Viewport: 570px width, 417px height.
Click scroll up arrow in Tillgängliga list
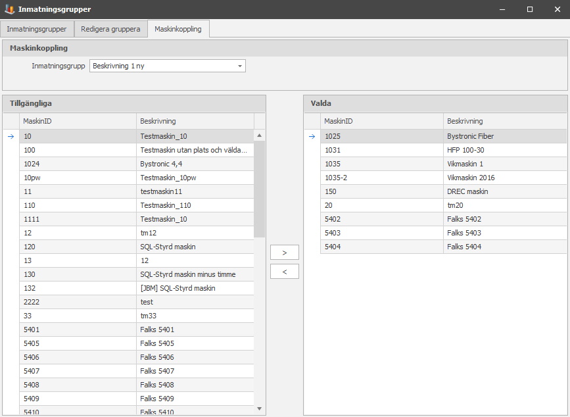point(260,135)
